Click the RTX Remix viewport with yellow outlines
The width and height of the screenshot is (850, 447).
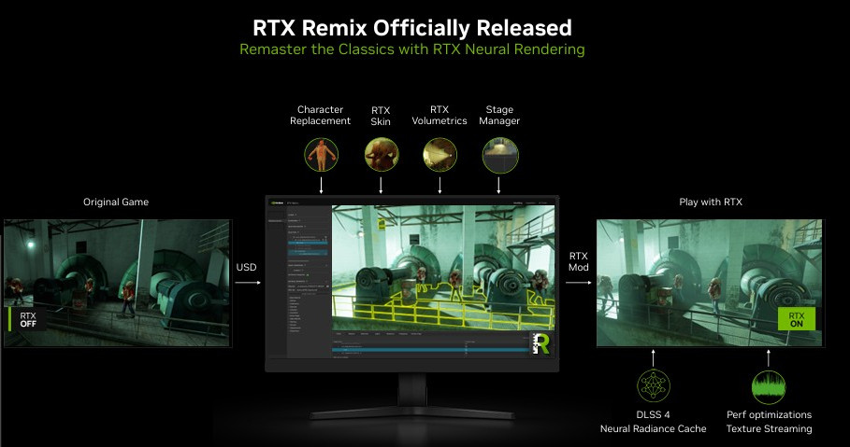(443, 267)
